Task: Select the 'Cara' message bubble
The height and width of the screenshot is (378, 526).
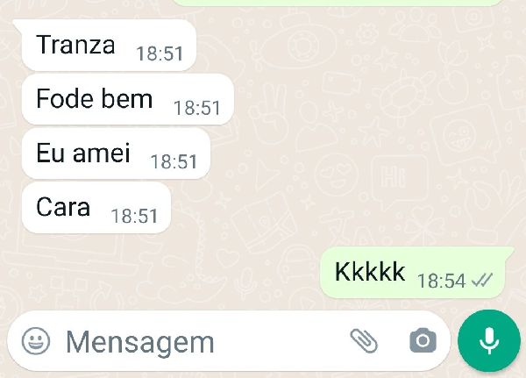Action: 96,208
